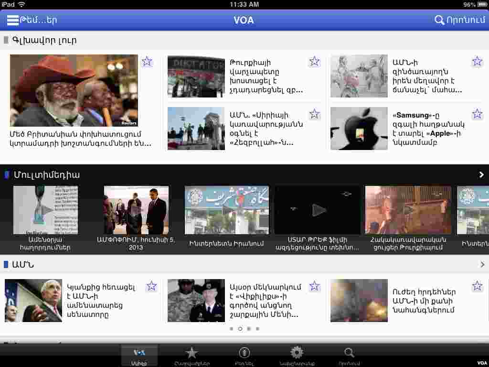The width and height of the screenshot is (489, 367).
Task: Star the US wildfires story
Action: [477, 286]
